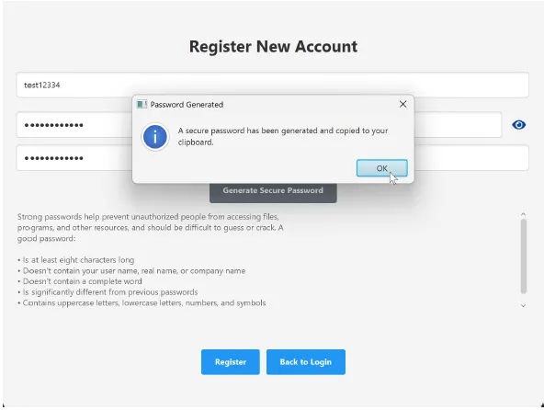The image size is (544, 410).
Task: Click the Register New Account heading
Action: 273,47
